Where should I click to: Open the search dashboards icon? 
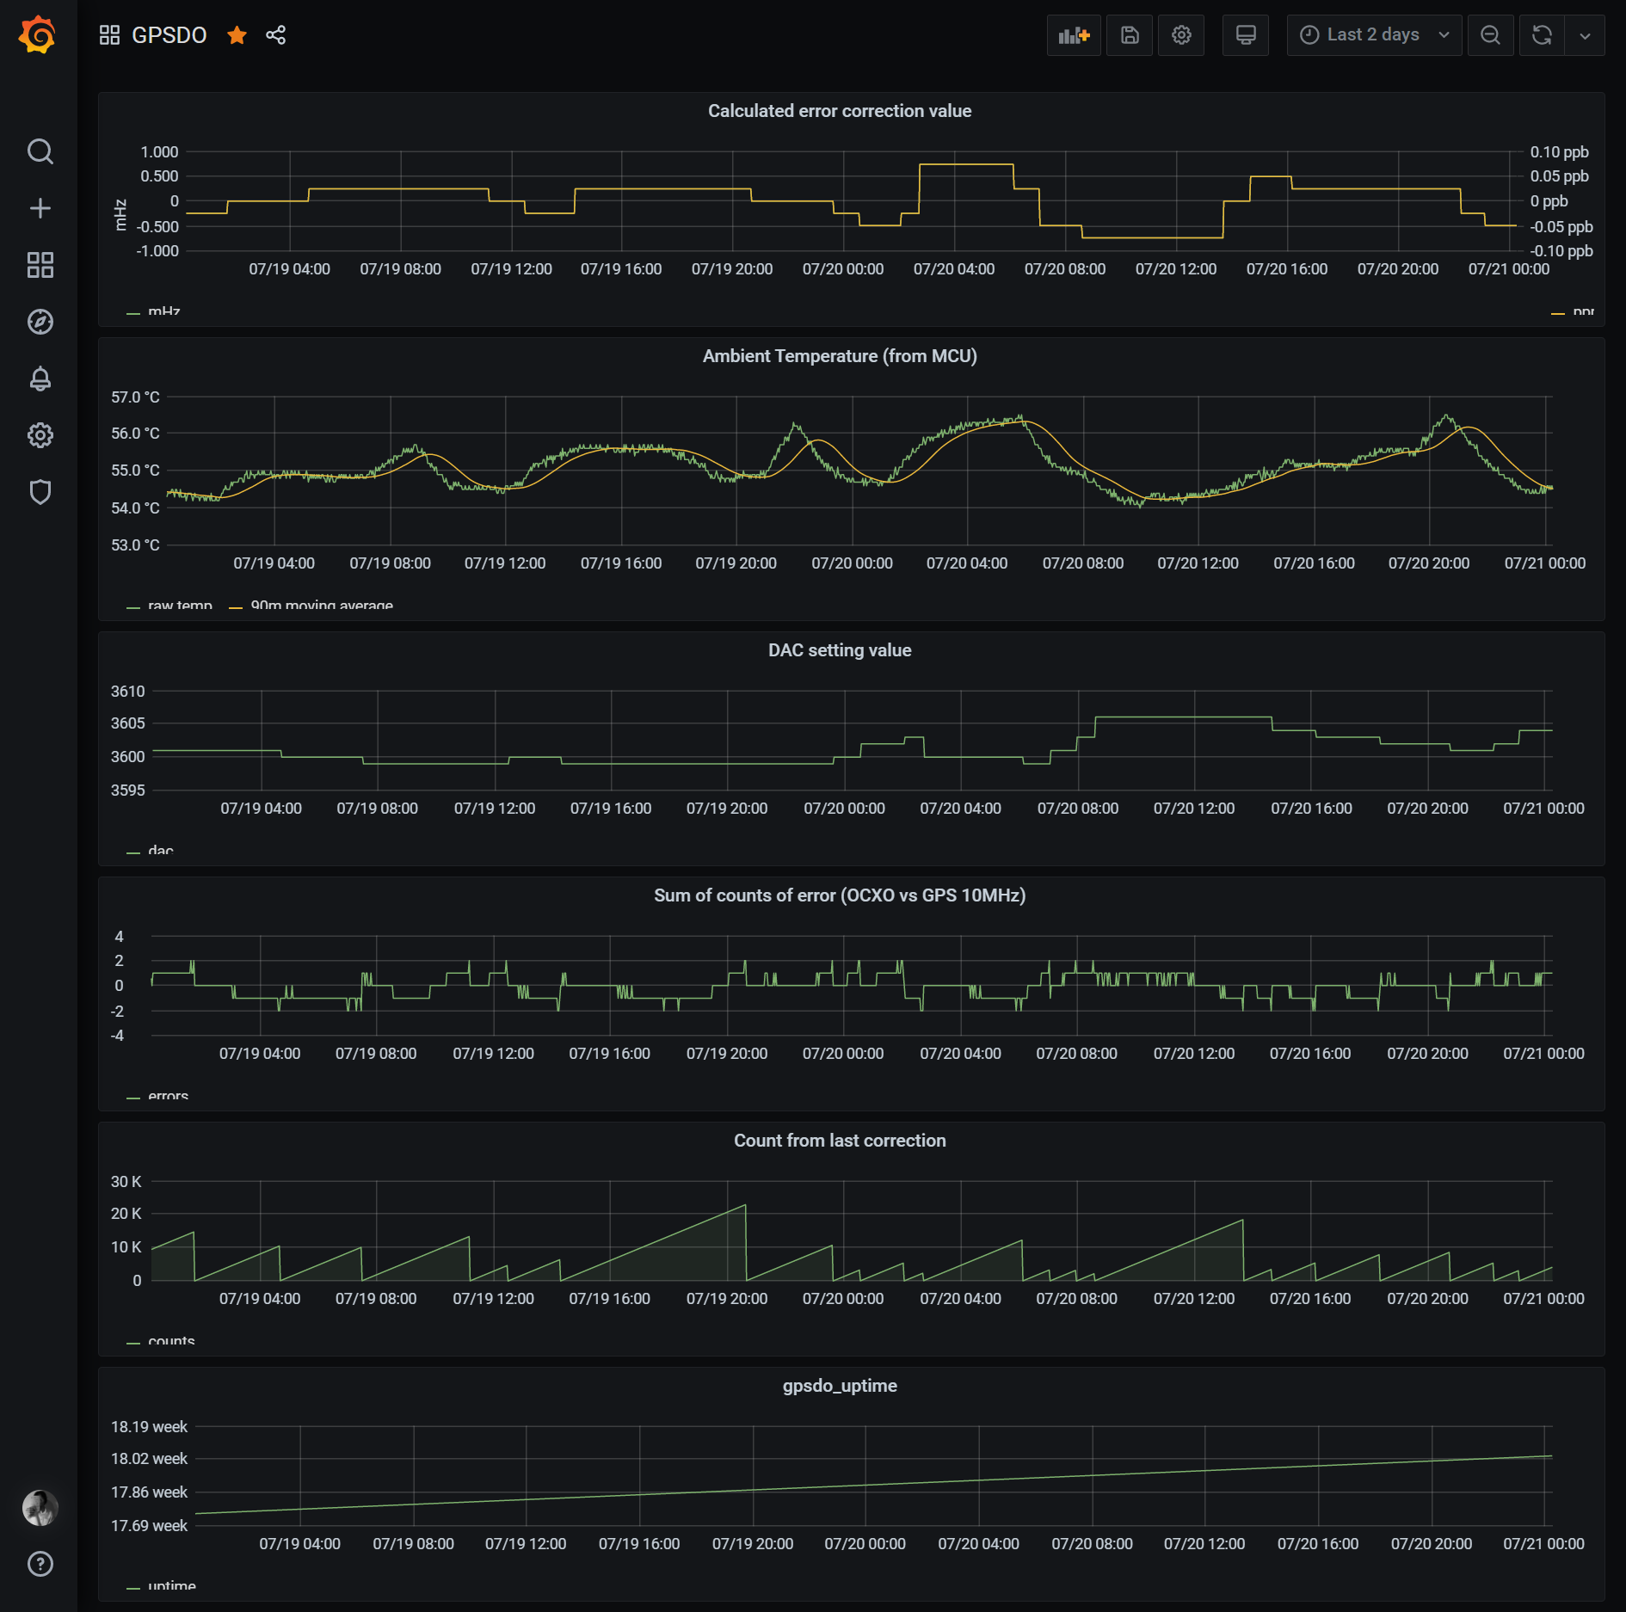tap(40, 151)
